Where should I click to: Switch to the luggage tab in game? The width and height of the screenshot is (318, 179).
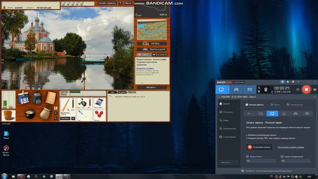160,55
